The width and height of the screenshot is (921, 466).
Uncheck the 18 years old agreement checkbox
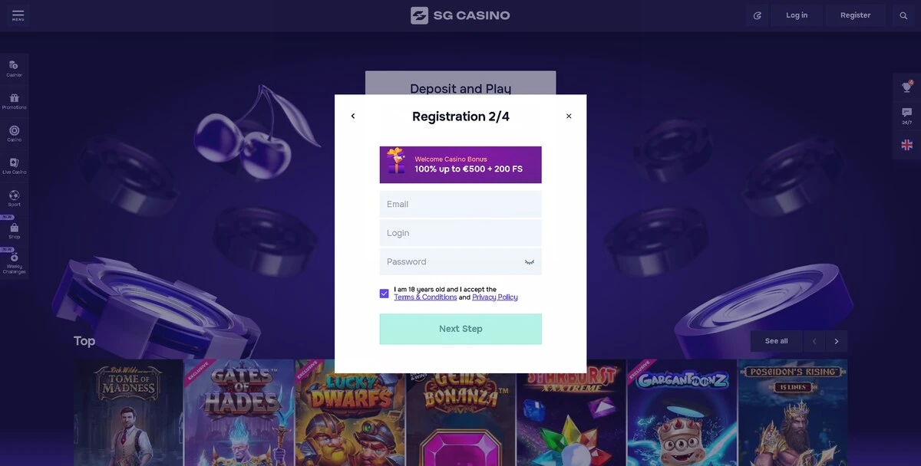click(x=384, y=294)
